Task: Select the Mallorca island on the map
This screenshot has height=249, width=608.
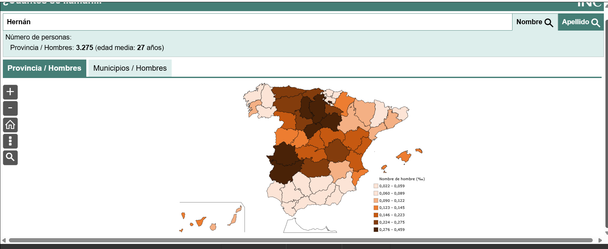Action: (x=404, y=157)
